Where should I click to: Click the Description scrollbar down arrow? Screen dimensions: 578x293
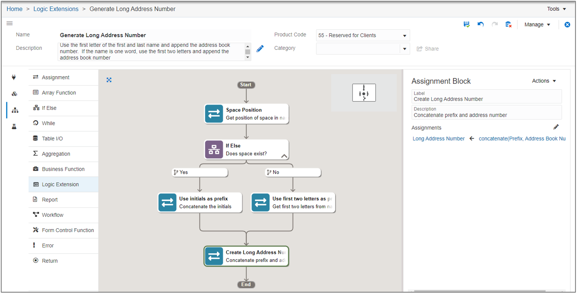[x=248, y=57]
